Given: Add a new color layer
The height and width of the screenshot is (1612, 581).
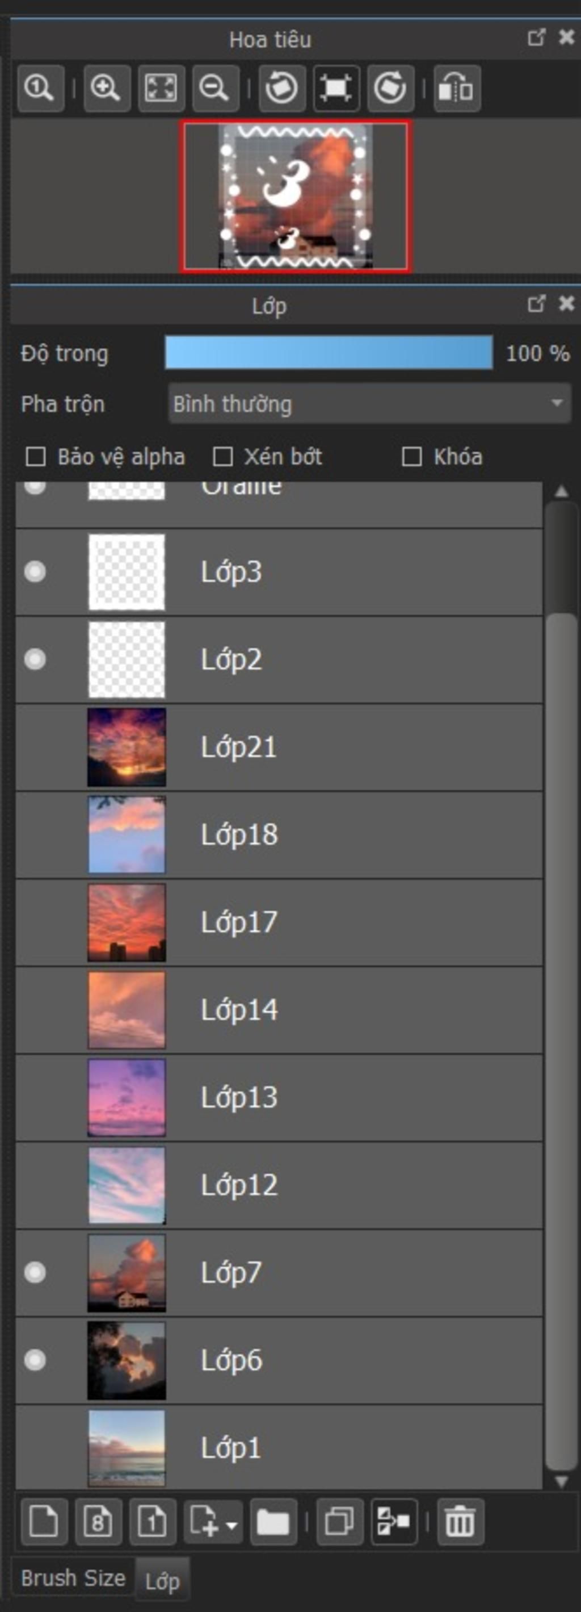Looking at the screenshot, I should [x=44, y=1521].
